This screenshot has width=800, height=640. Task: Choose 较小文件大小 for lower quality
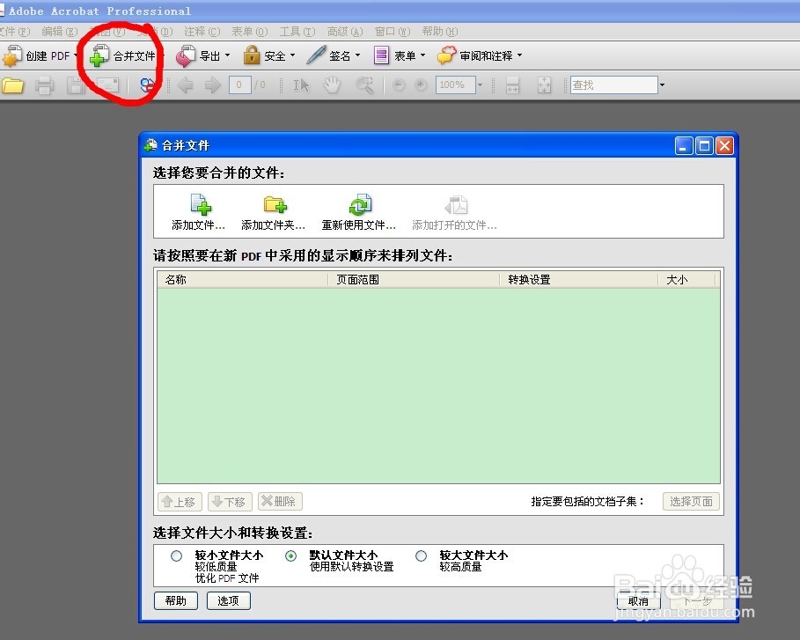[x=176, y=555]
